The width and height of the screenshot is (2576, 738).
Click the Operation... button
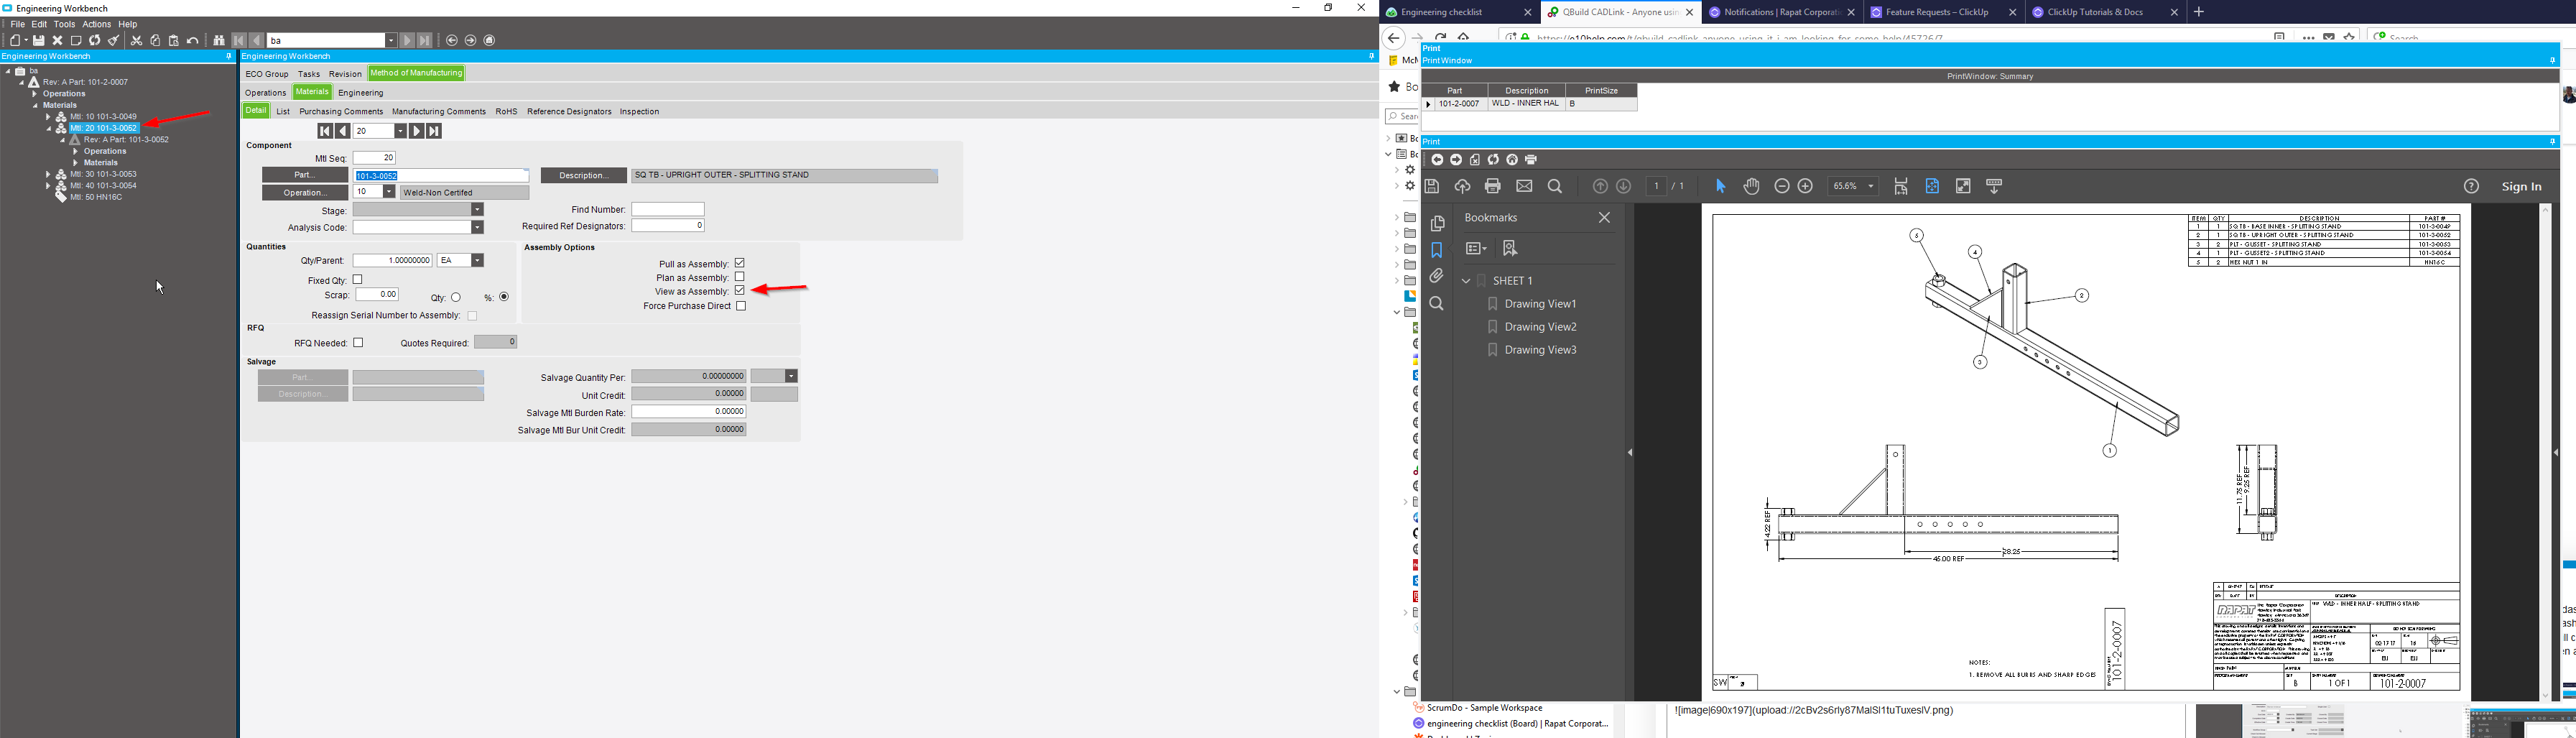305,192
